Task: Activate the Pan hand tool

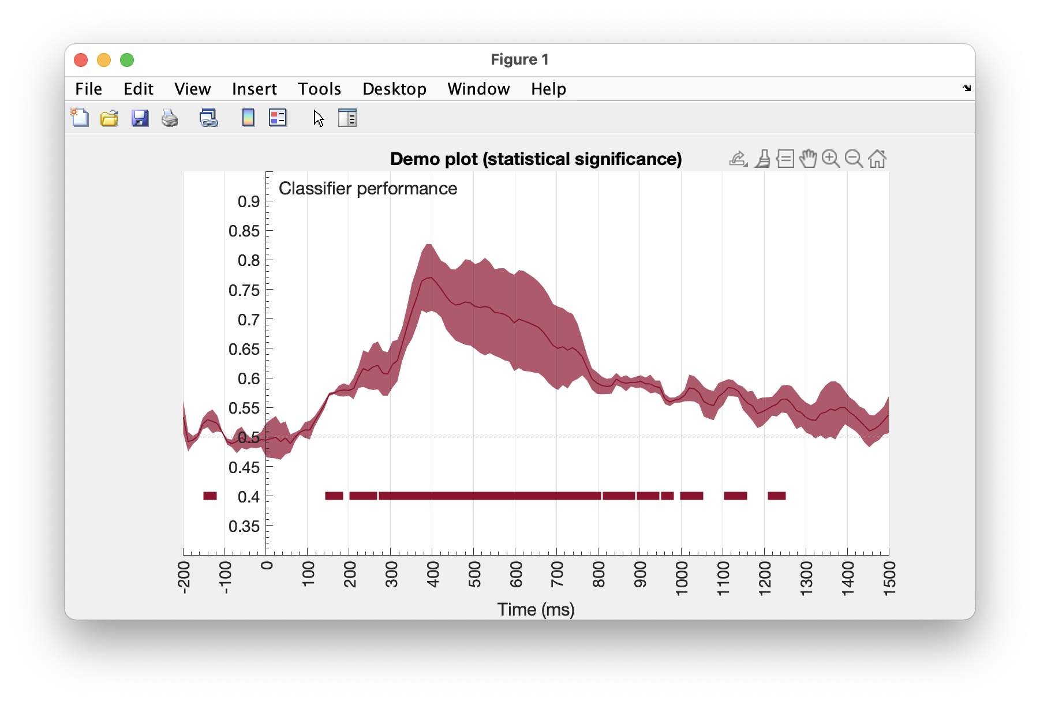Action: (809, 159)
